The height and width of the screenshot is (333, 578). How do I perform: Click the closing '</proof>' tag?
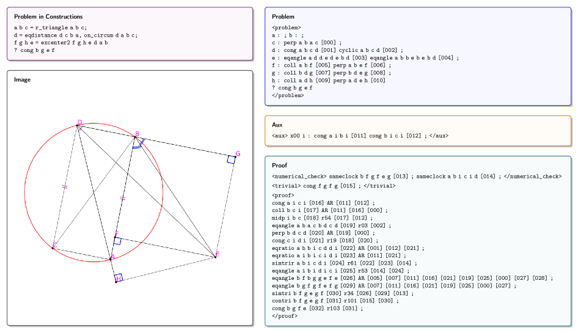coord(285,316)
